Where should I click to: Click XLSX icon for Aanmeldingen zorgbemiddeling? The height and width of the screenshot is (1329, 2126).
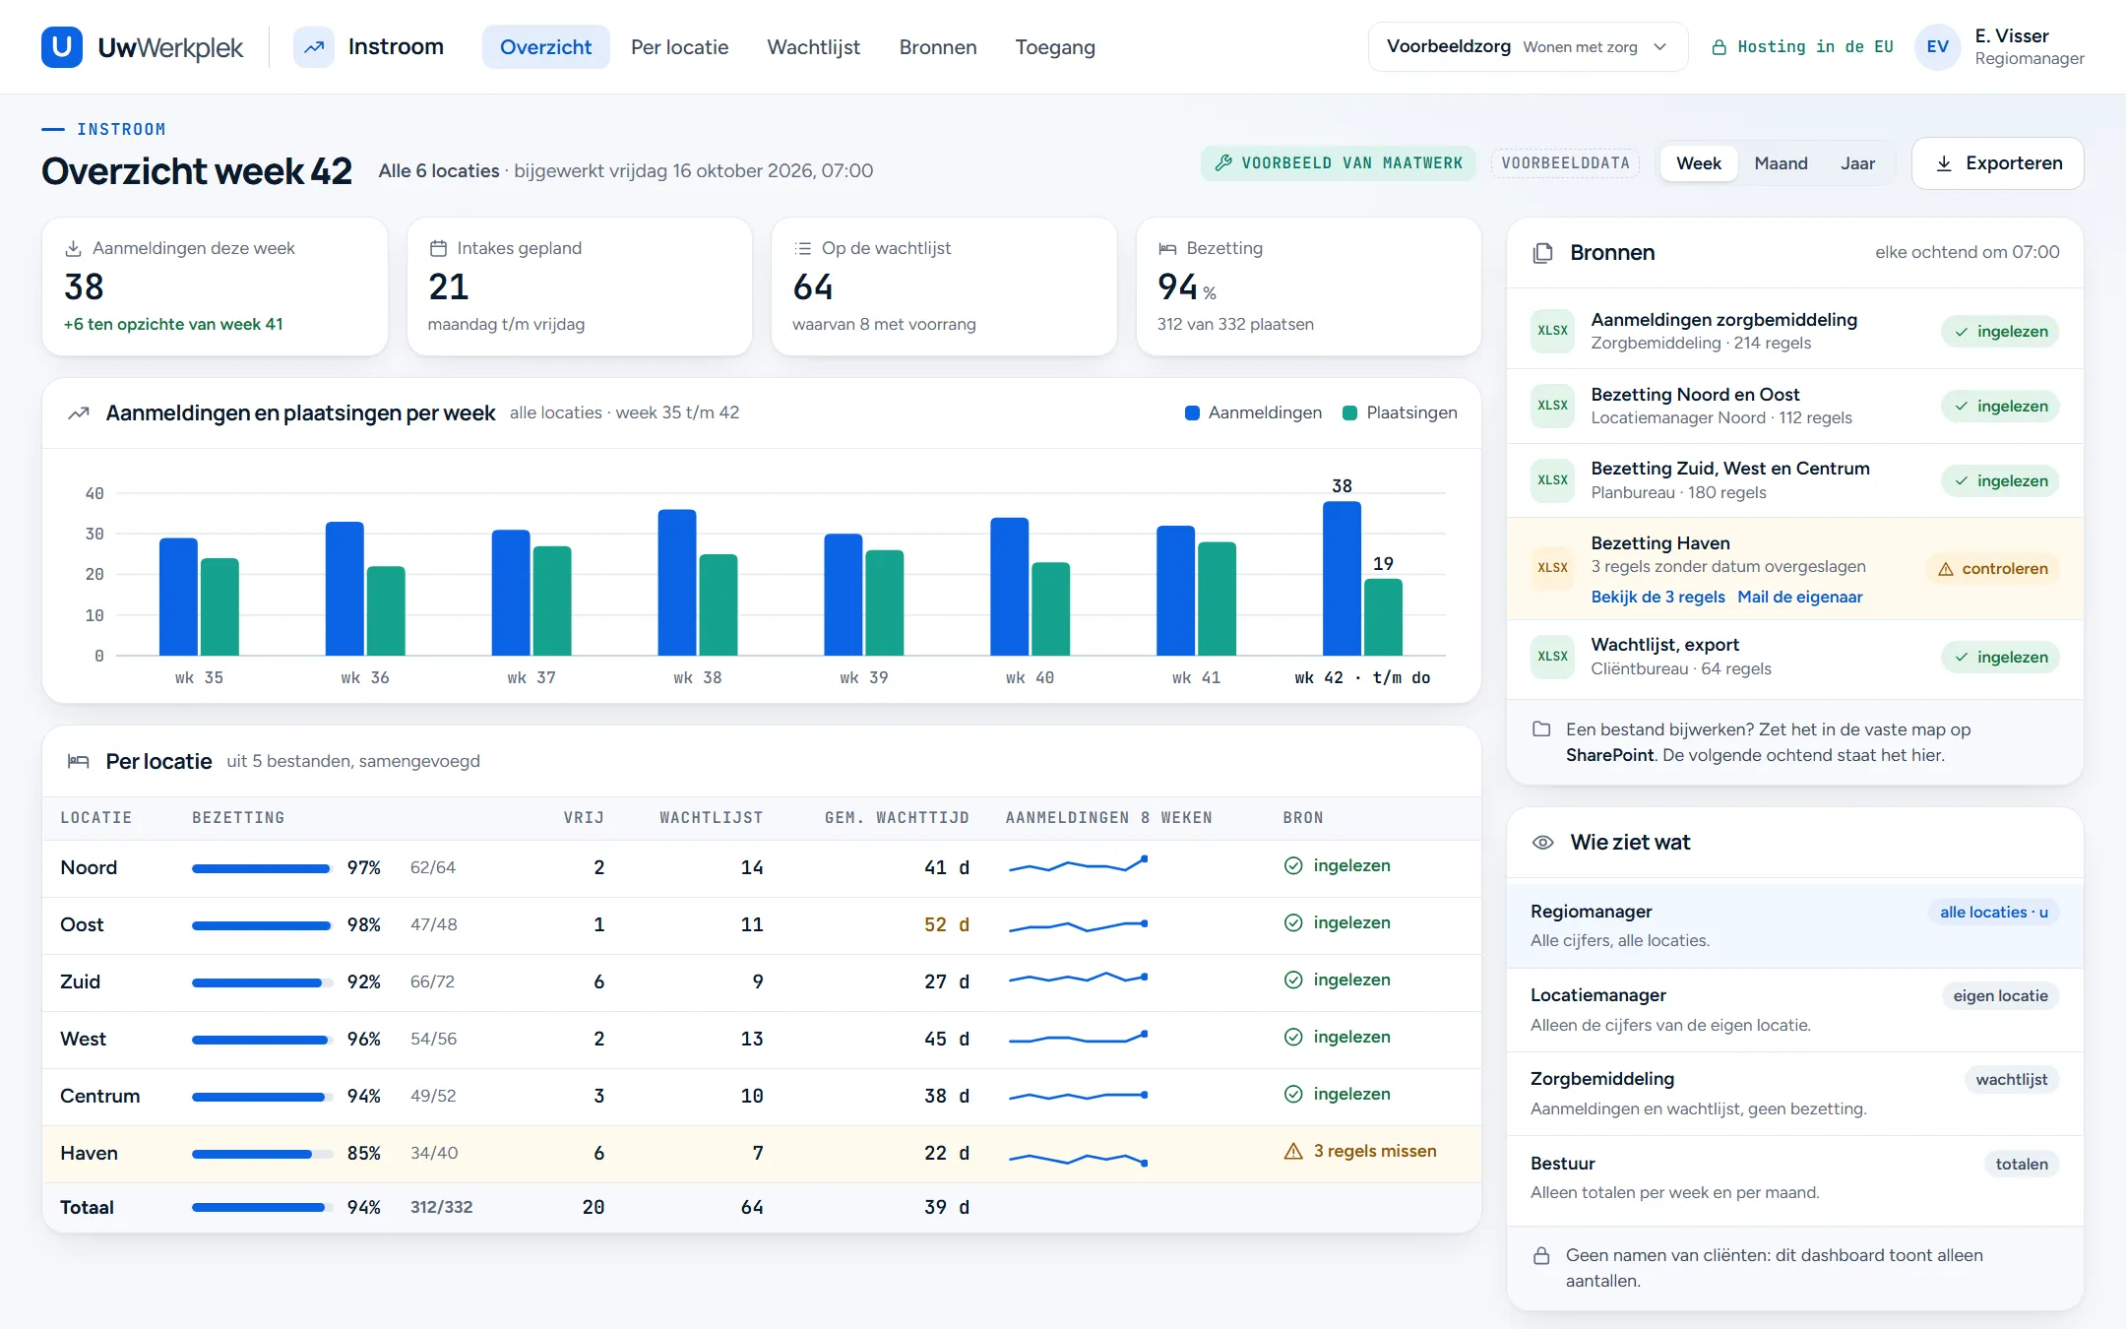tap(1552, 331)
